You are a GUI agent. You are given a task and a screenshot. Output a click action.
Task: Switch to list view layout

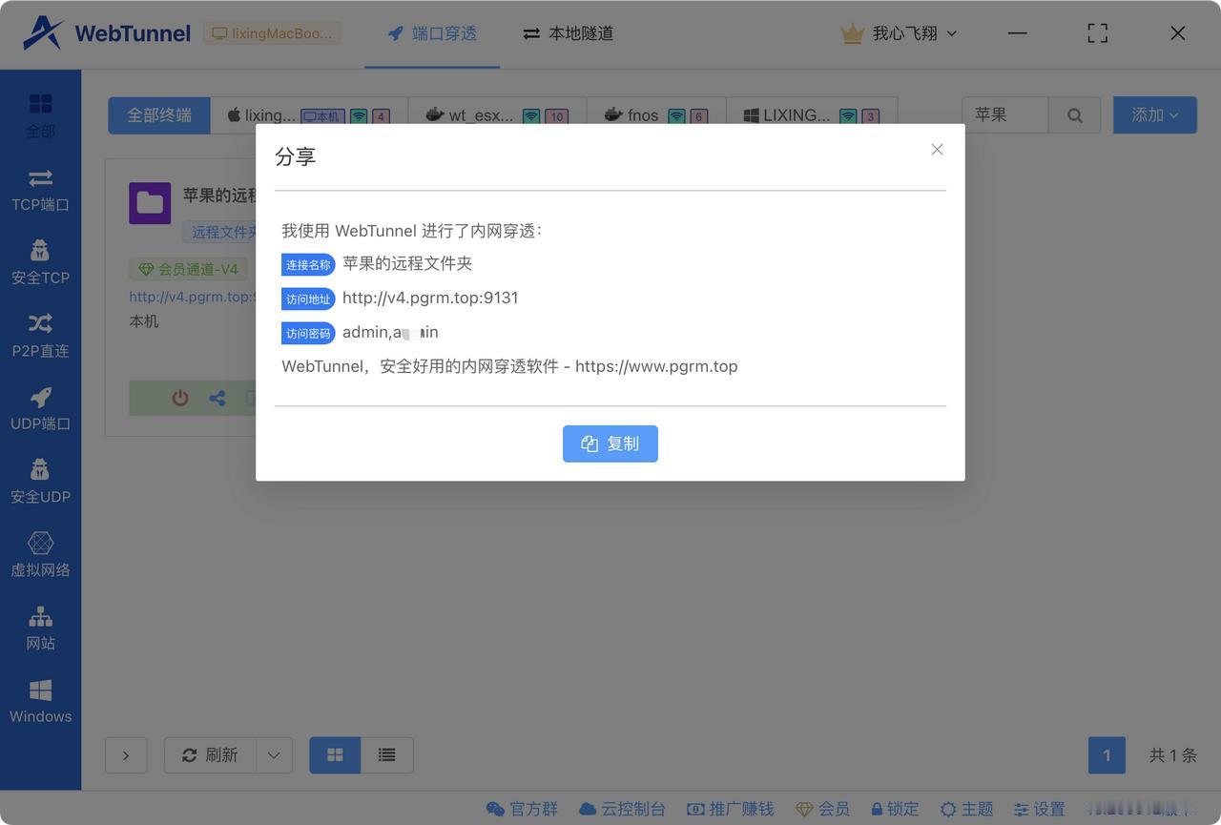[x=386, y=755]
